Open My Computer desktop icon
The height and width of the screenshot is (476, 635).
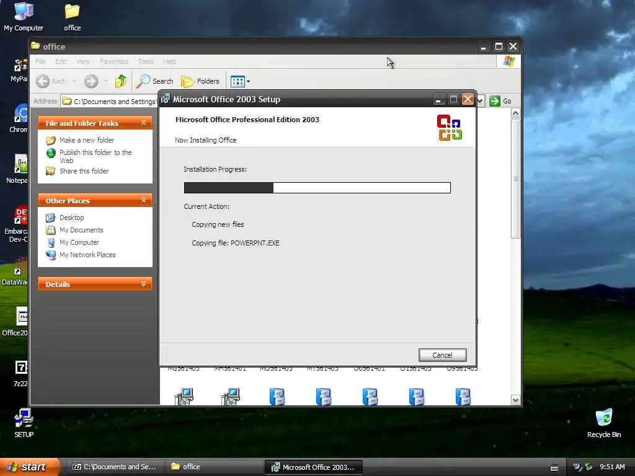click(x=24, y=16)
